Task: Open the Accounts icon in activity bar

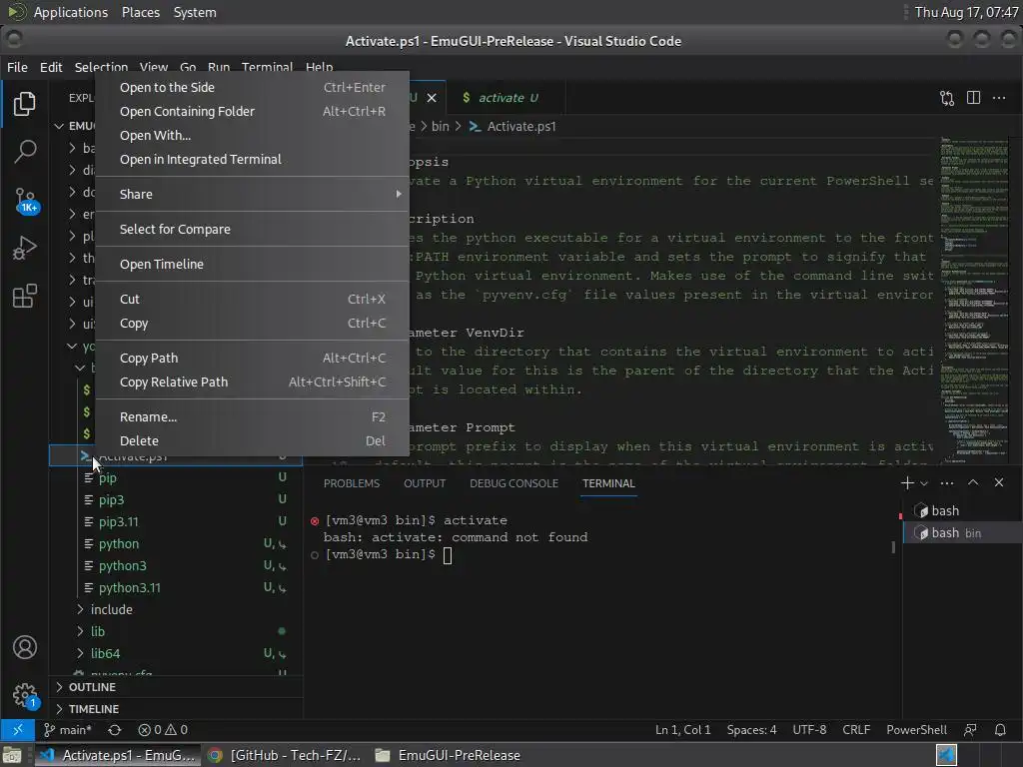Action: click(x=25, y=647)
